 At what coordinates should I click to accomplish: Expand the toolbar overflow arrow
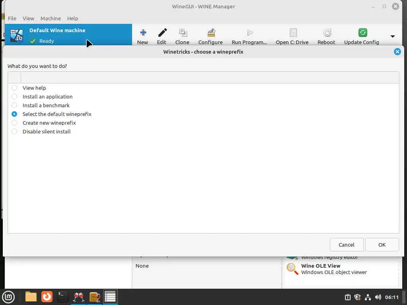click(392, 36)
